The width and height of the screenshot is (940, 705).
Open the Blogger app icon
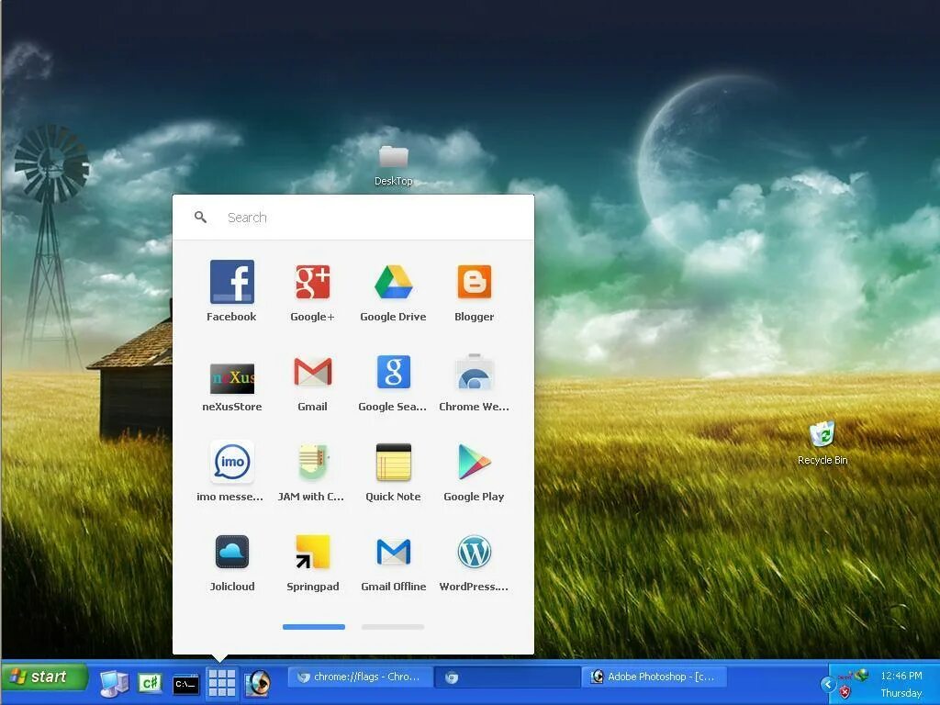pyautogui.click(x=475, y=282)
